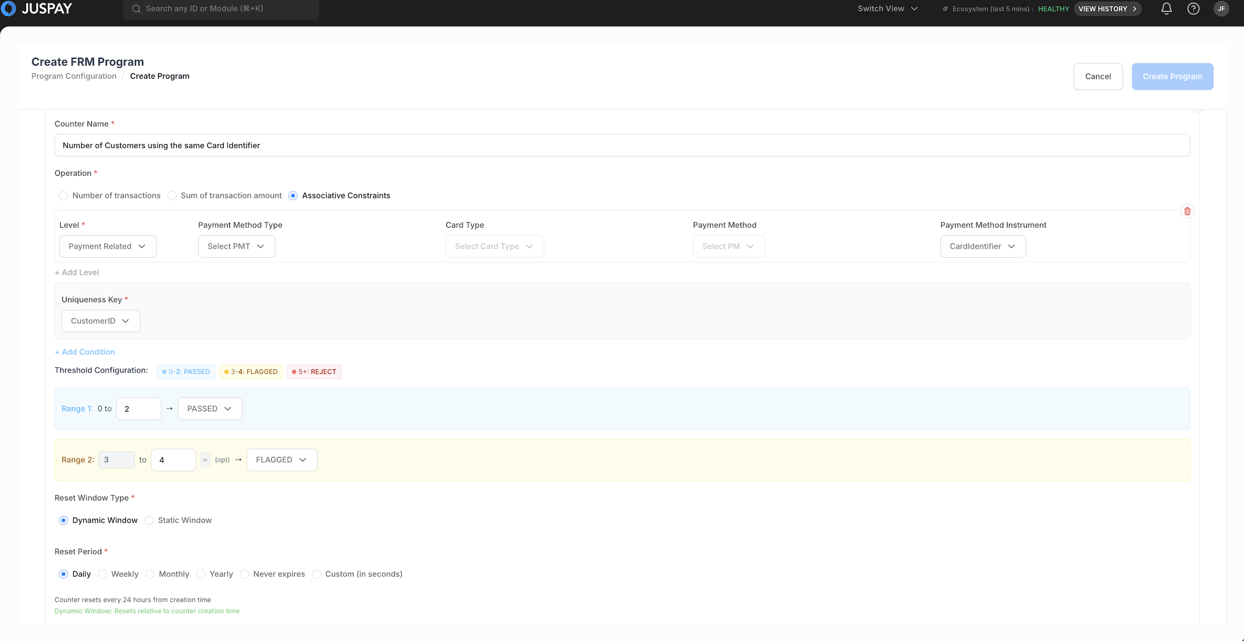This screenshot has height=641, width=1244.
Task: Open the Select PM dropdown
Action: pyautogui.click(x=729, y=247)
